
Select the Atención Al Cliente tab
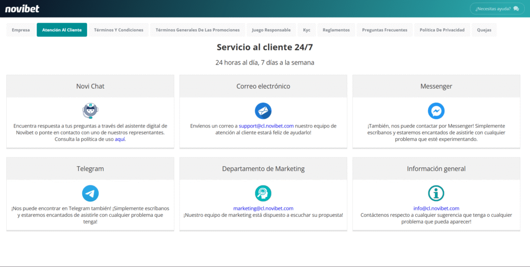tap(62, 30)
